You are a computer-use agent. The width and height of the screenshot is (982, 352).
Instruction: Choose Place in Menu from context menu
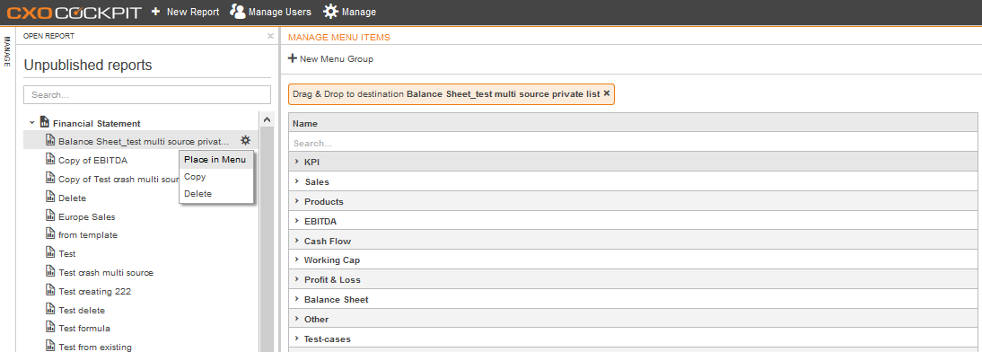click(x=216, y=160)
